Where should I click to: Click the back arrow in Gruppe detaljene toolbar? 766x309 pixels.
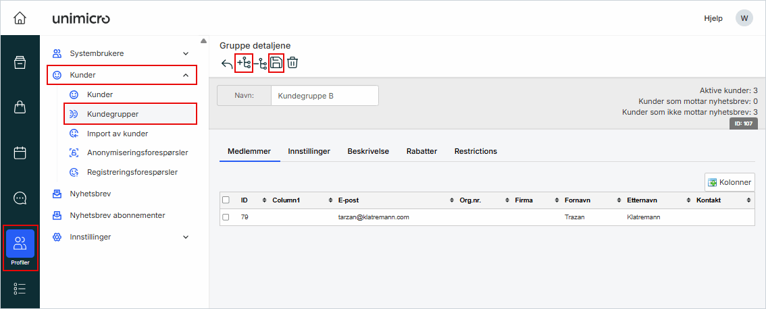coord(227,64)
